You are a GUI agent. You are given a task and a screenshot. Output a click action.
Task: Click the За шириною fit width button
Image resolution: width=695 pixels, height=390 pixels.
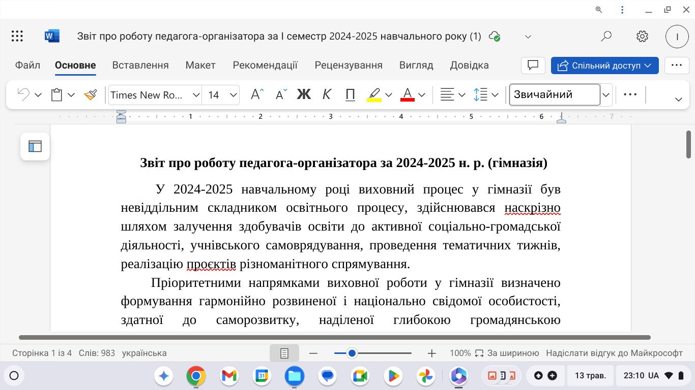coord(507,353)
